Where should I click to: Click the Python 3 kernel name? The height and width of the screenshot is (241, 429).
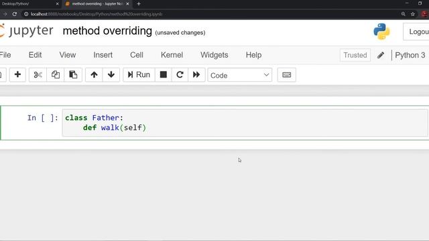[x=410, y=55]
